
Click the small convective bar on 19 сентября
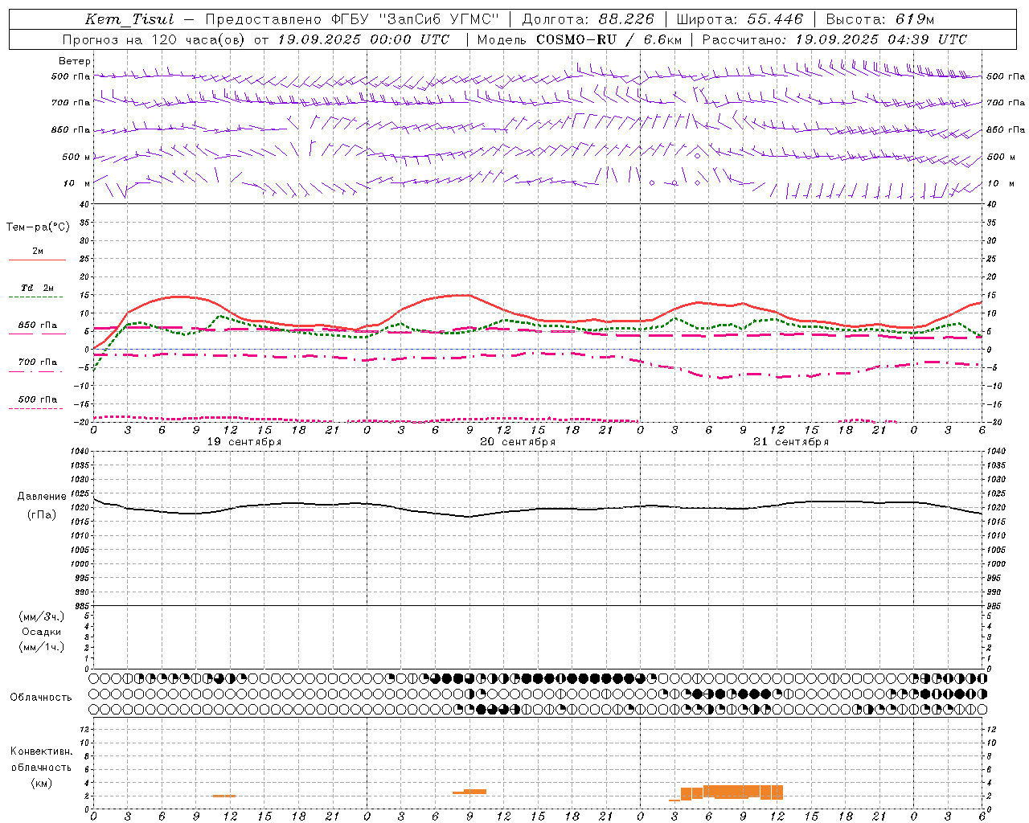224,796
